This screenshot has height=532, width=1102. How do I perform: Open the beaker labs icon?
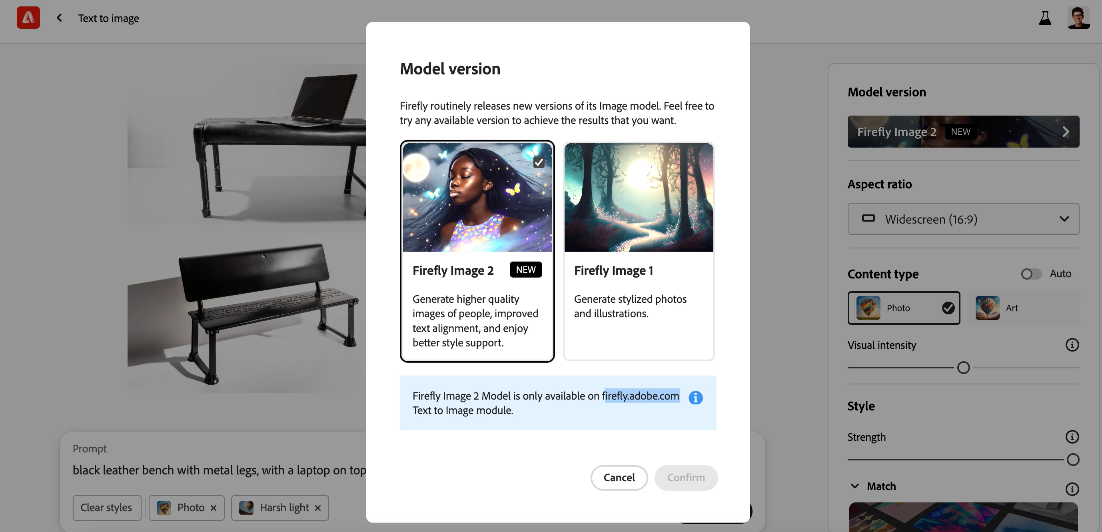pos(1045,18)
